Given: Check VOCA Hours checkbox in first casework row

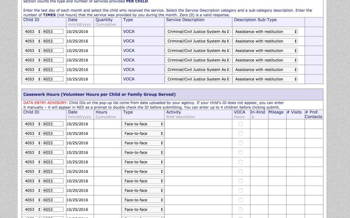Looking at the screenshot, I should 240,124.
